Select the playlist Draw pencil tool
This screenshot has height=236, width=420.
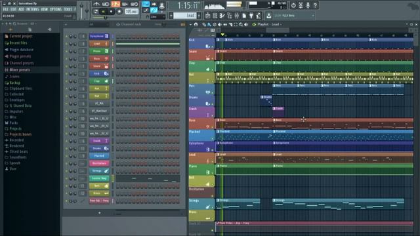tap(204, 24)
